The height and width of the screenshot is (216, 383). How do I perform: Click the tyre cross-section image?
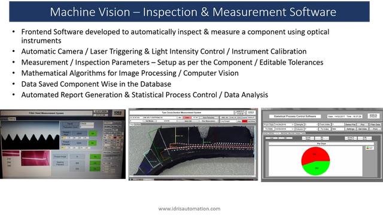[x=191, y=150]
